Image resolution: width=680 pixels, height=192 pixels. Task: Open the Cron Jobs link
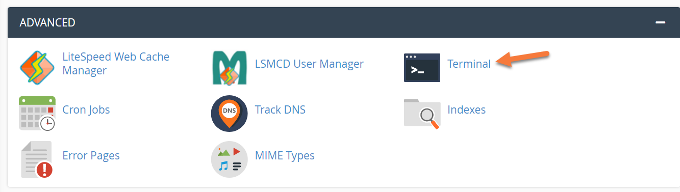pyautogui.click(x=86, y=109)
